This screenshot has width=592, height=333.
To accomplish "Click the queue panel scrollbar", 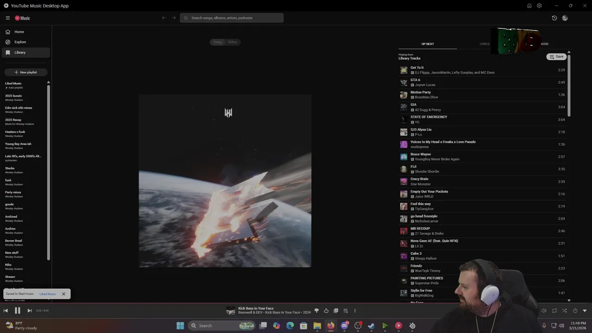I will [x=569, y=86].
